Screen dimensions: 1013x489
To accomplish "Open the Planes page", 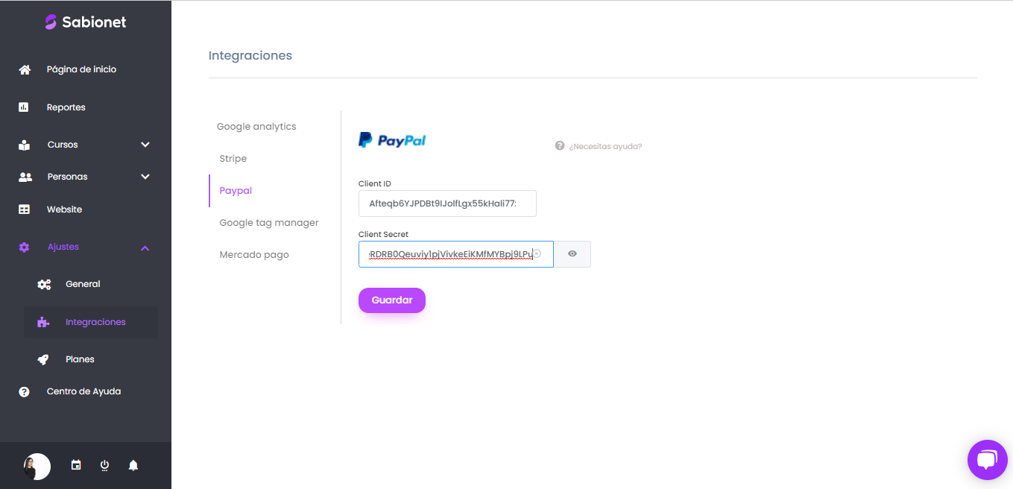I will coord(80,359).
